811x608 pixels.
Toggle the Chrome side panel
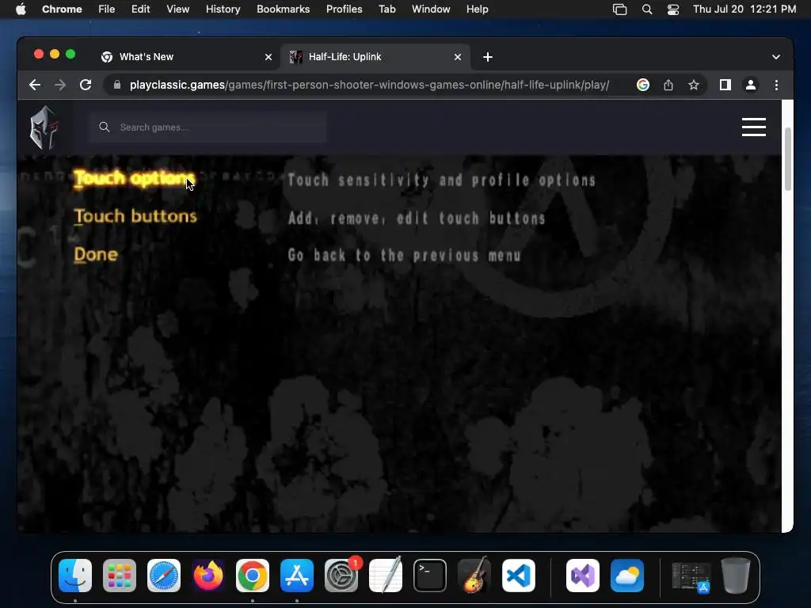(x=725, y=85)
